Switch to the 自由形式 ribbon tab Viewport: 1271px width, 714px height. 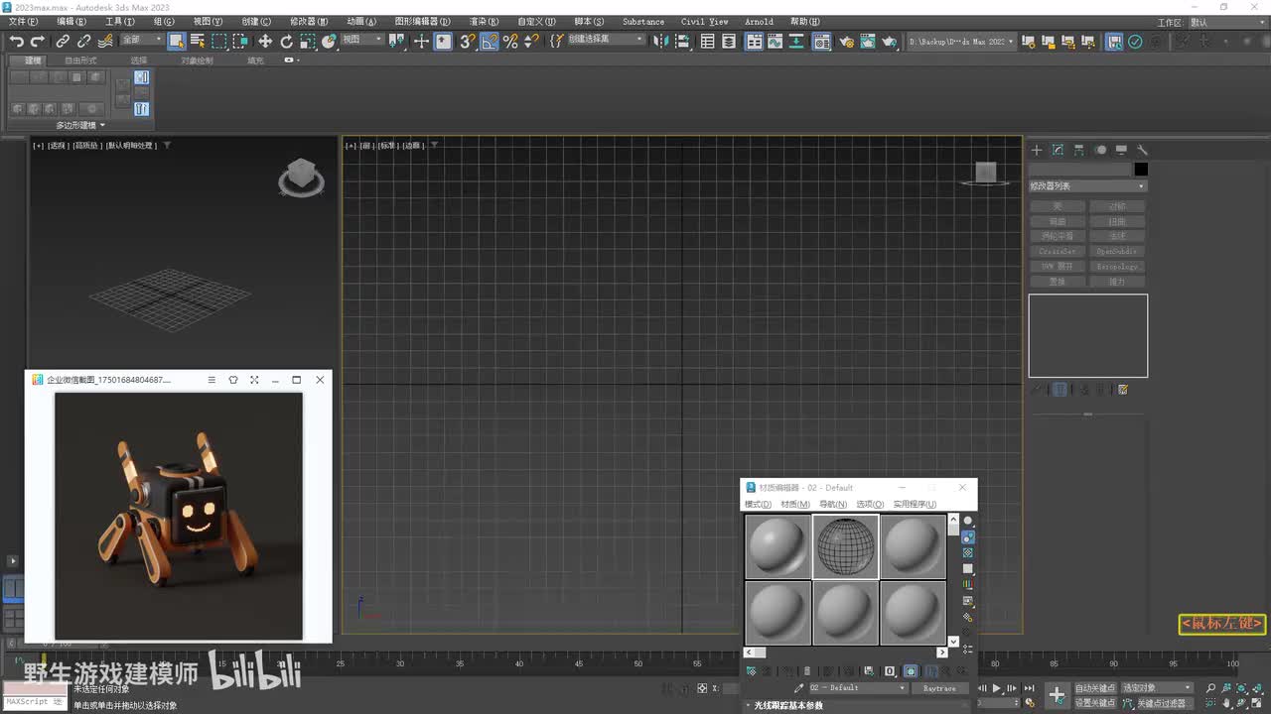pos(80,60)
